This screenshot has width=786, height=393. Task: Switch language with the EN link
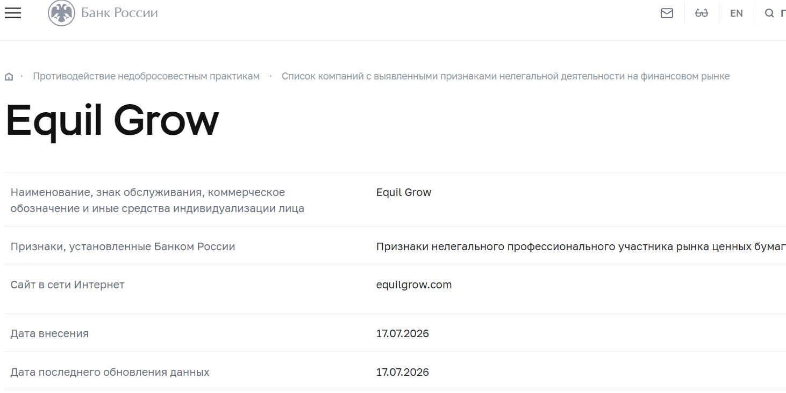pyautogui.click(x=737, y=13)
